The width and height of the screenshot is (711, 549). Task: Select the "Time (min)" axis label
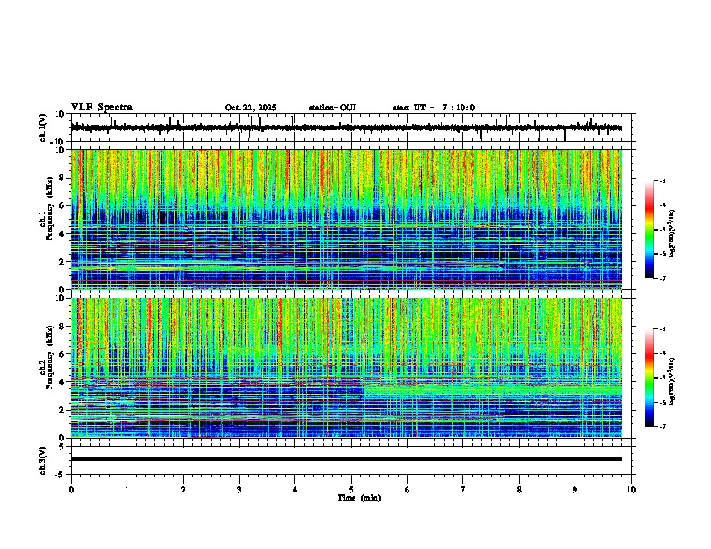[359, 498]
